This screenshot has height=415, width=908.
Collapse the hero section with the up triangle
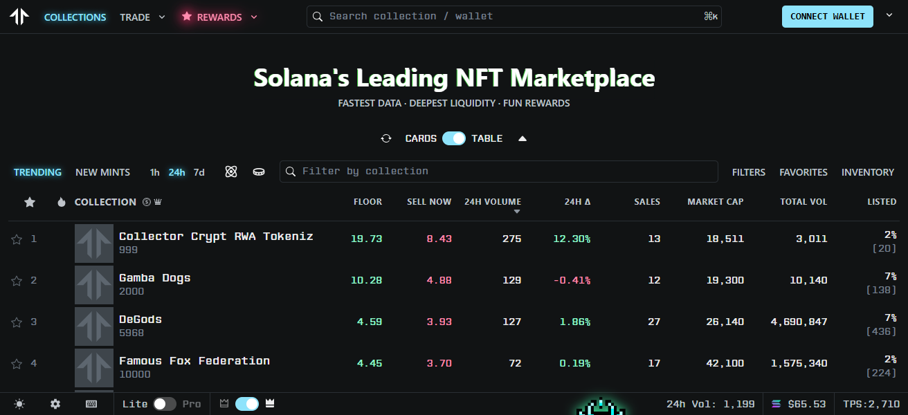[x=523, y=138]
